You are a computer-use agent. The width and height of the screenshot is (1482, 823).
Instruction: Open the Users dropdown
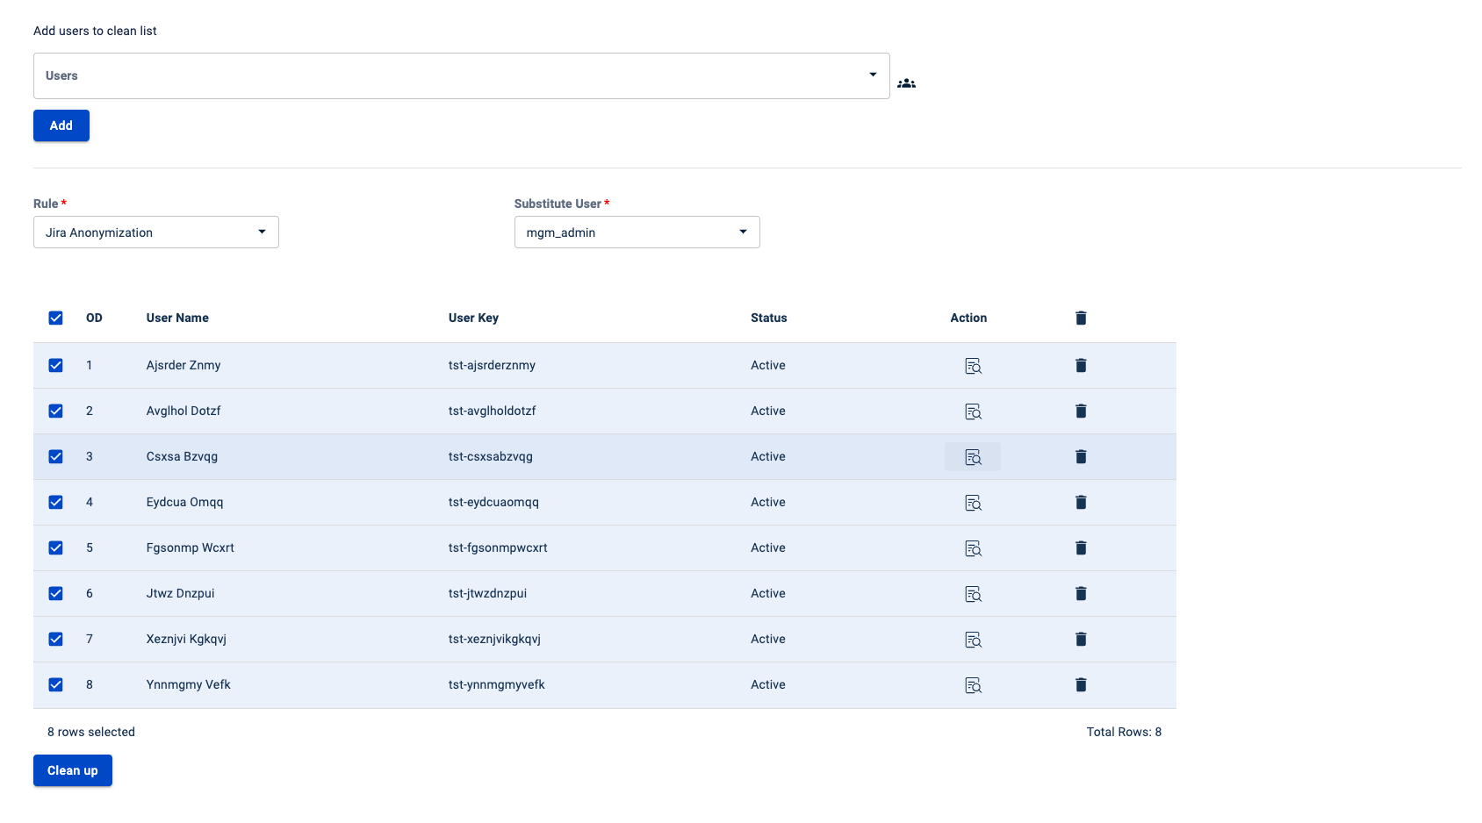click(x=461, y=75)
